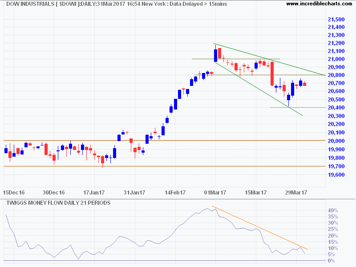The height and width of the screenshot is (267, 356).
Task: Click the 20,400 price axis label
Action: 336,108
